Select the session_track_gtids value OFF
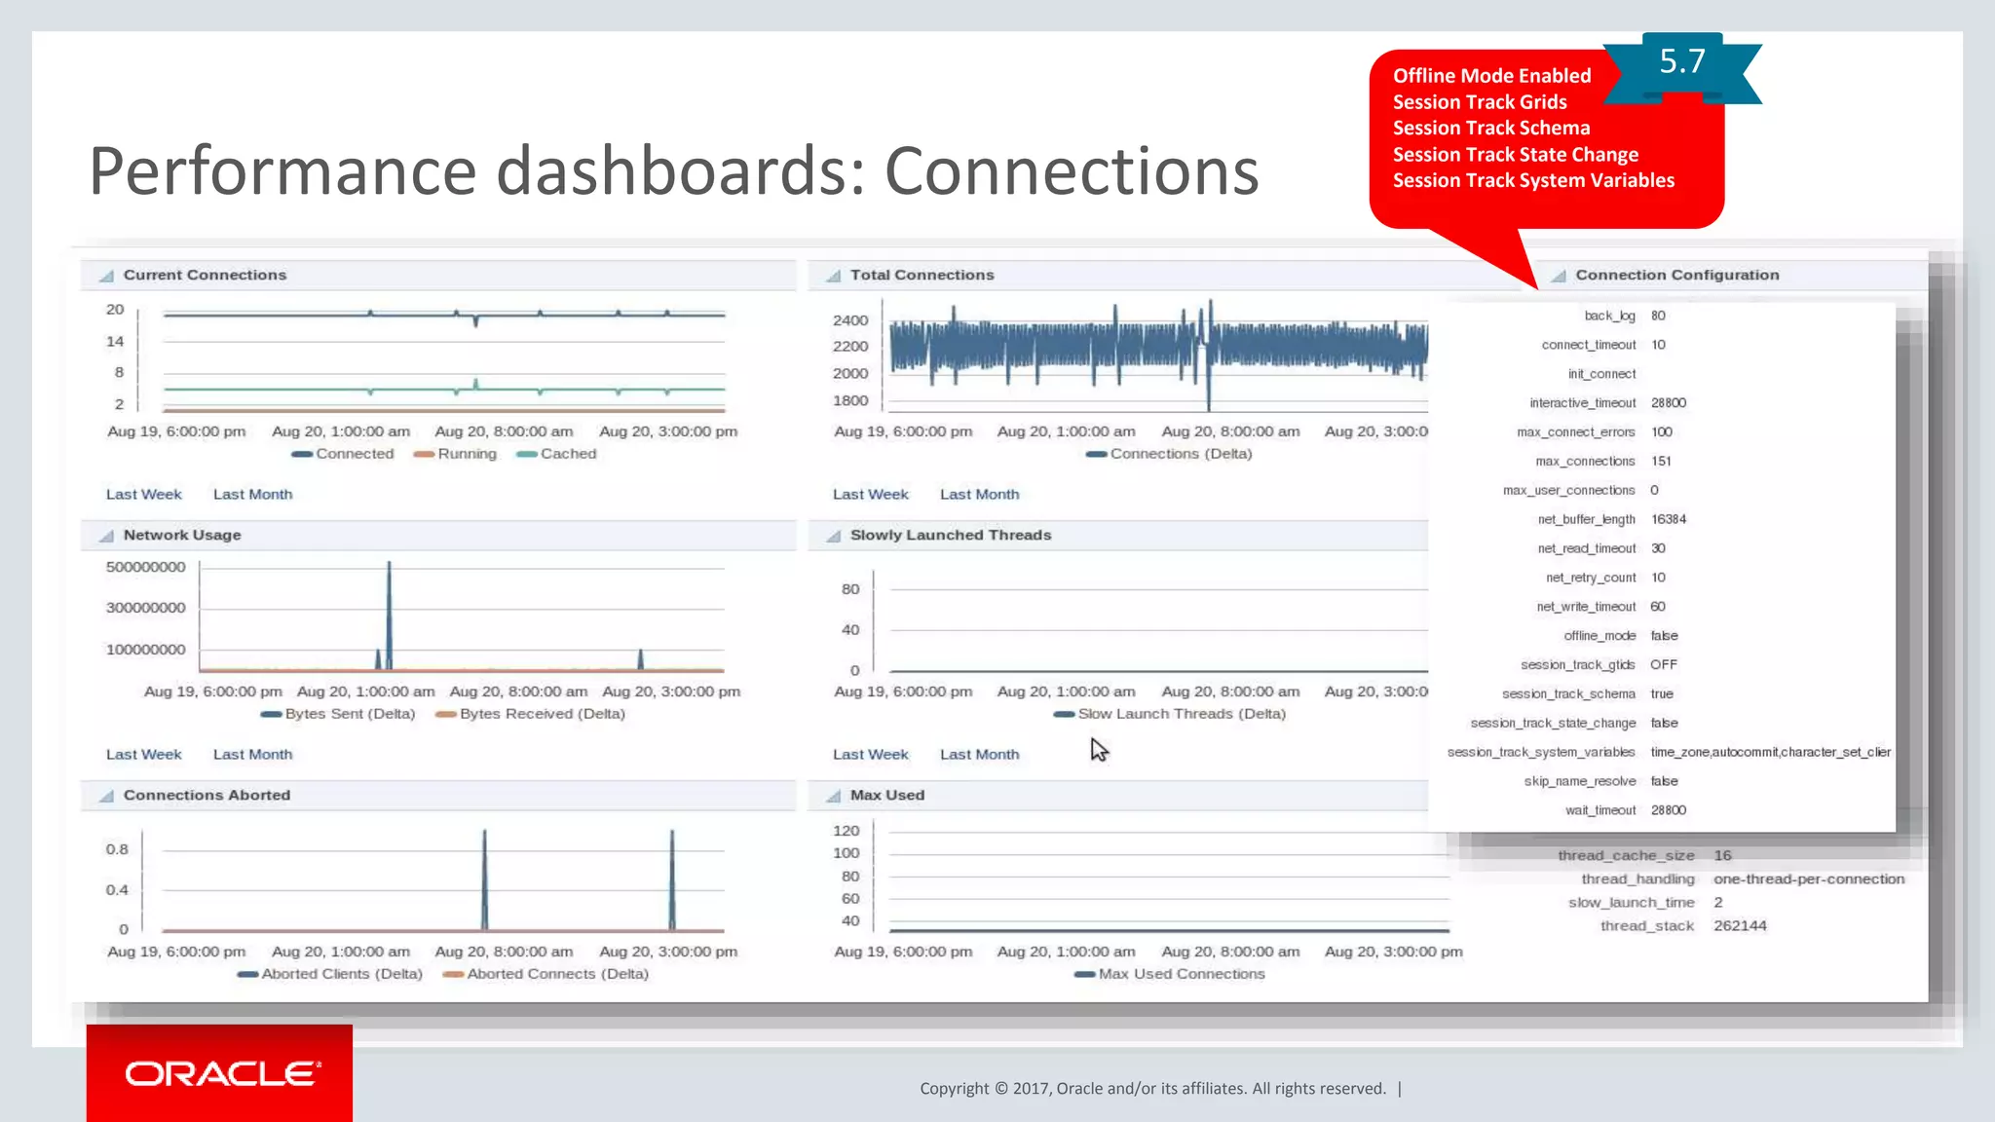1995x1122 pixels. click(1664, 665)
